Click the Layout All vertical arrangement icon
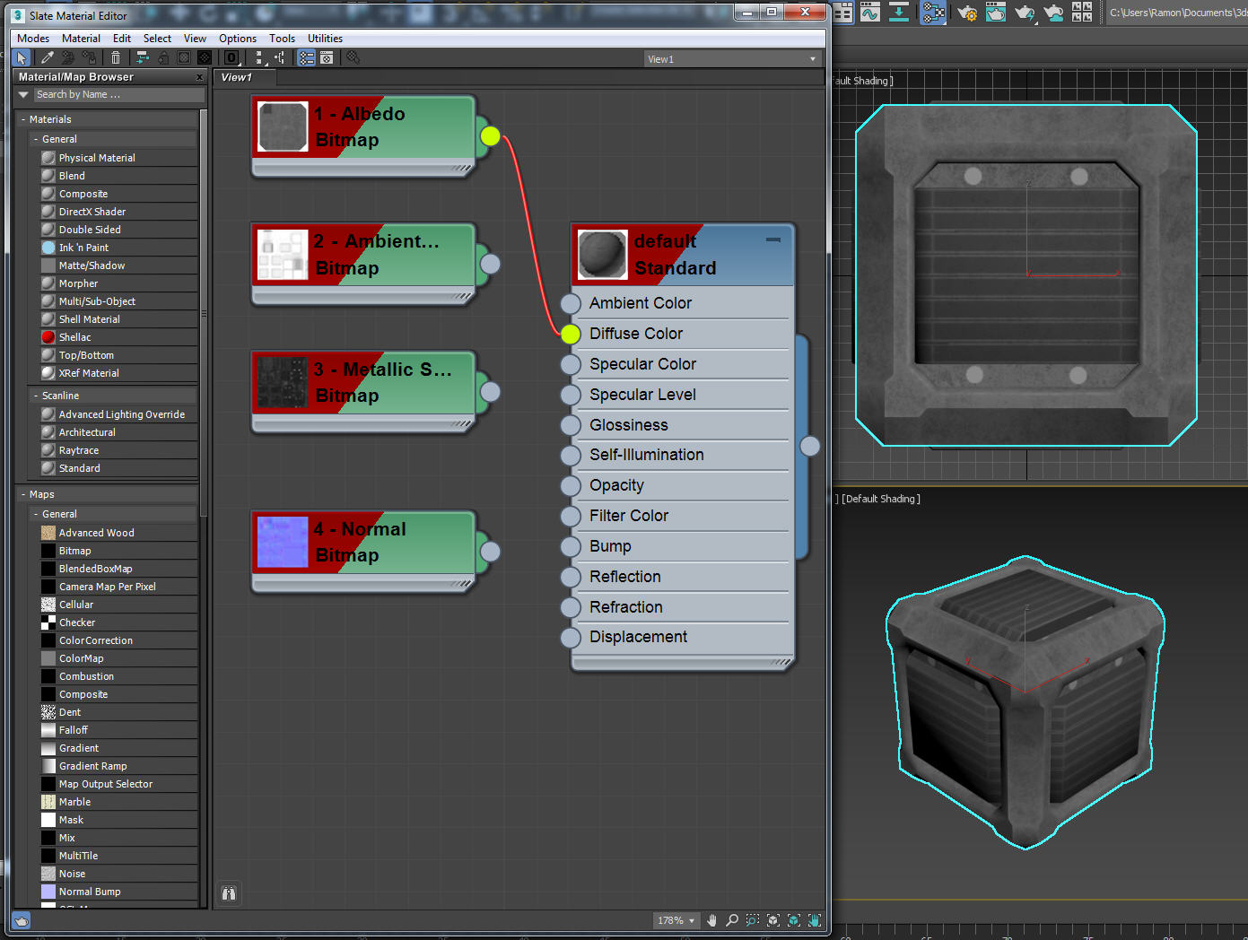 tap(259, 57)
